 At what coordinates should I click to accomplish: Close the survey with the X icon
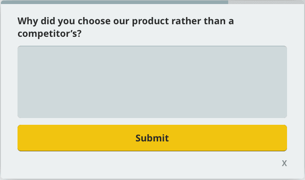click(x=284, y=163)
